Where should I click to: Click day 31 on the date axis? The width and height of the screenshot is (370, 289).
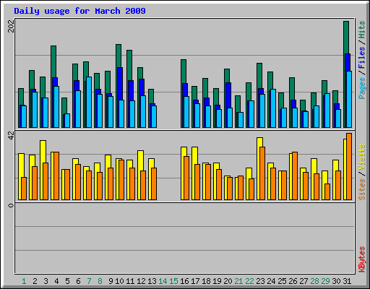tap(347, 281)
